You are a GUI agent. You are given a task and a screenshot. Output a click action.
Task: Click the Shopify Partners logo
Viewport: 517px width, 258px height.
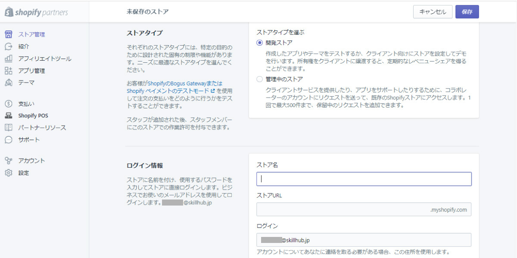[x=36, y=12]
